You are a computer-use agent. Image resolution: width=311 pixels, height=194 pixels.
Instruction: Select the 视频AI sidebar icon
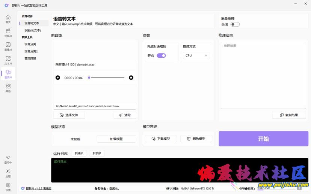coord(8,33)
